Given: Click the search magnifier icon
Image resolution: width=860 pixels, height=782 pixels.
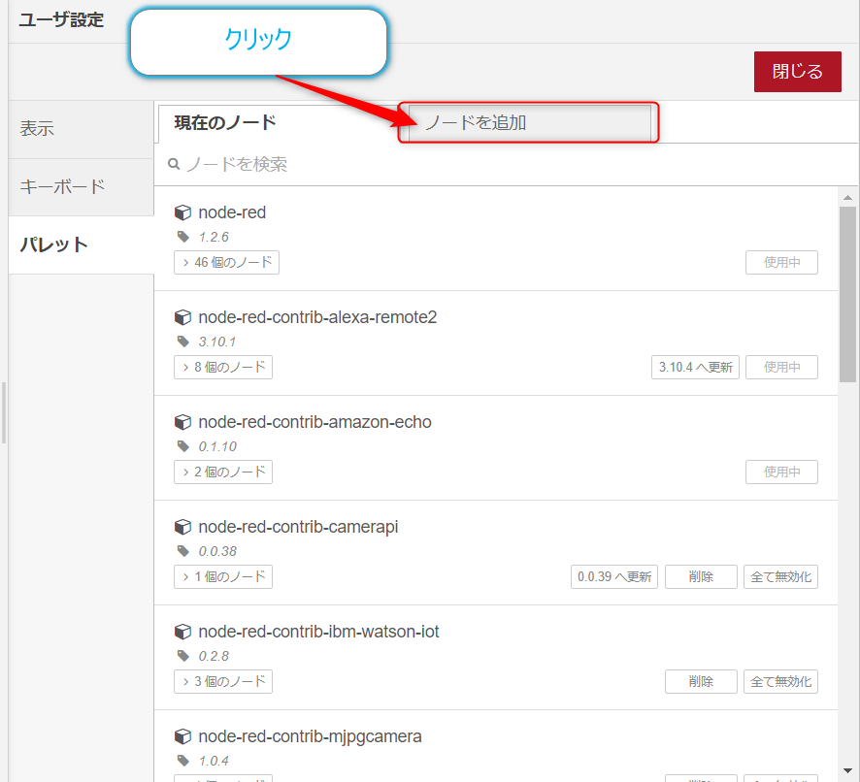Looking at the screenshot, I should point(174,163).
